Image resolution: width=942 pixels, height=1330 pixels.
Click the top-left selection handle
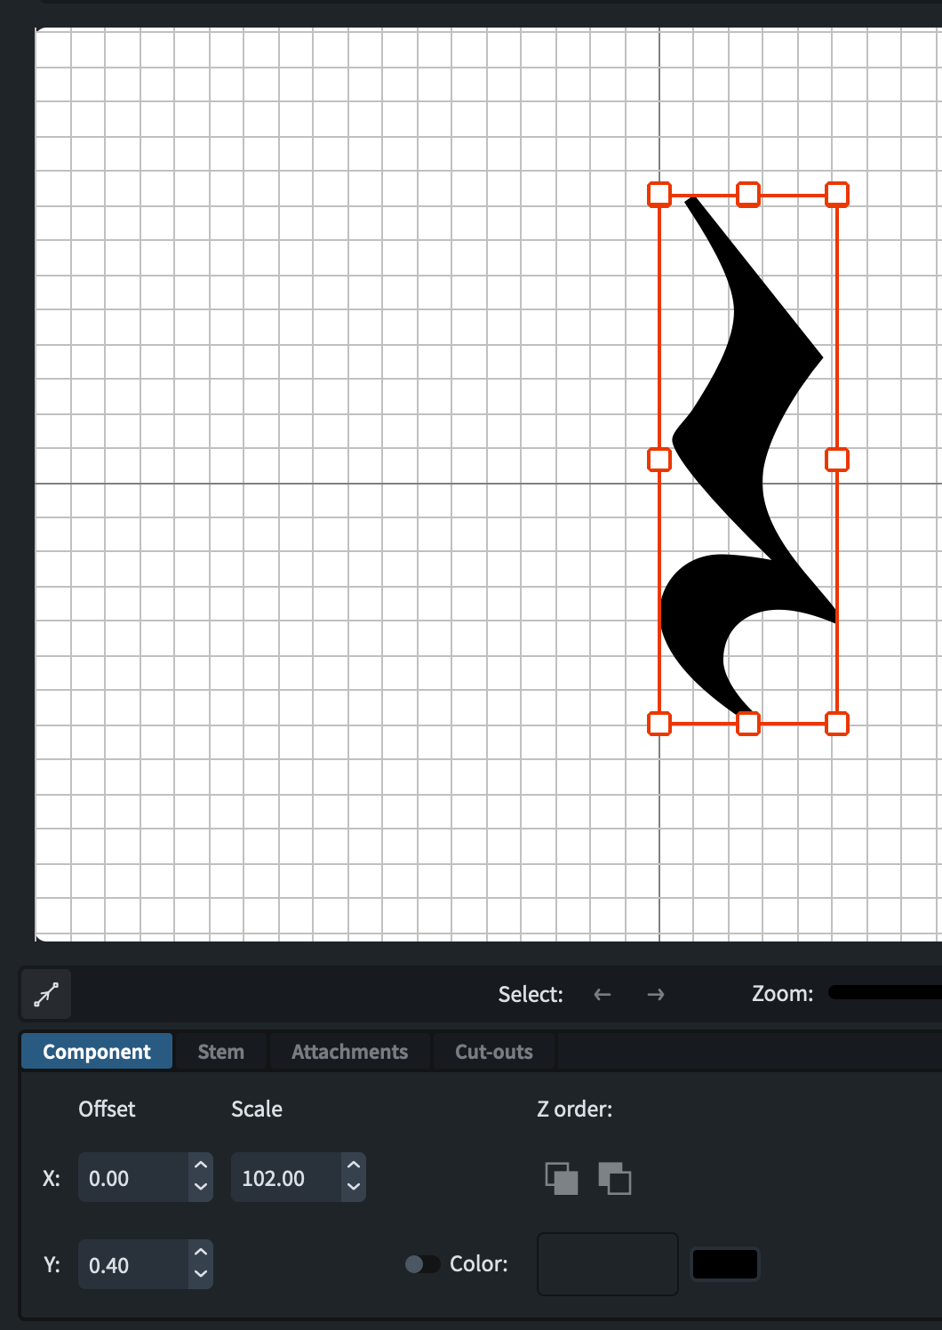tap(659, 195)
